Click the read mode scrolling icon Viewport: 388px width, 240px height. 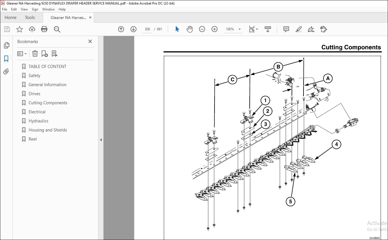click(x=268, y=29)
